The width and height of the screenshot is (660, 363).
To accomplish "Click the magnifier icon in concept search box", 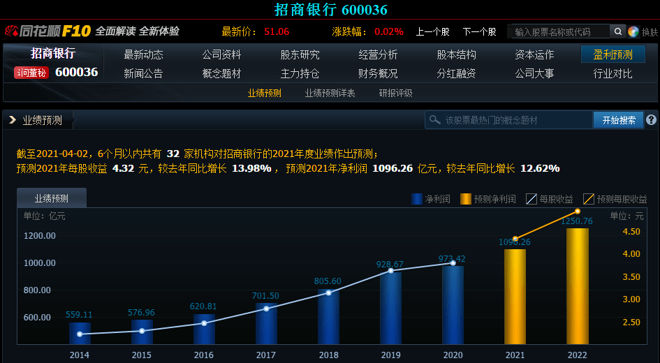I will (x=435, y=120).
